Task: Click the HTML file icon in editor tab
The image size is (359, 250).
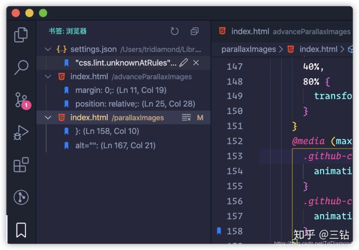Action: (222, 31)
